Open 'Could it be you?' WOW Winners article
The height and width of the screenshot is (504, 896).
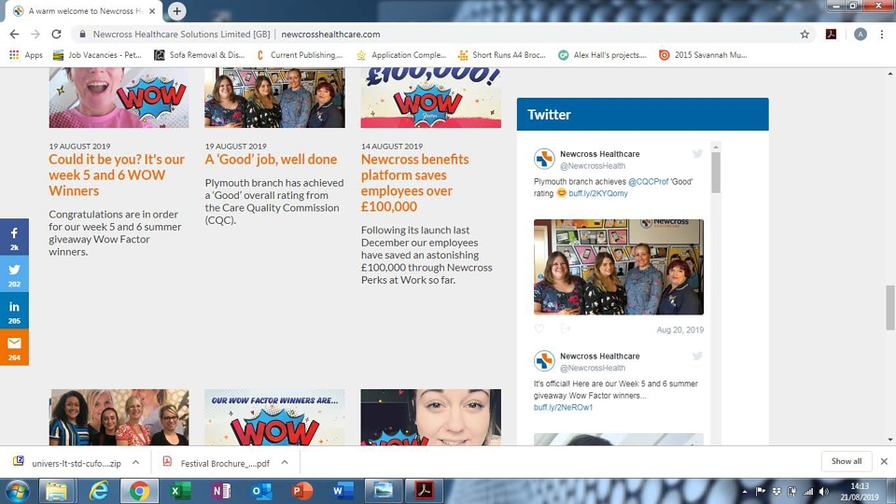(118, 175)
